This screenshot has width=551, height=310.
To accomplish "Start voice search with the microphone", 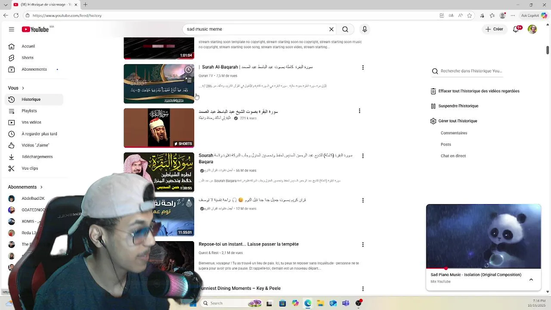I will [365, 29].
